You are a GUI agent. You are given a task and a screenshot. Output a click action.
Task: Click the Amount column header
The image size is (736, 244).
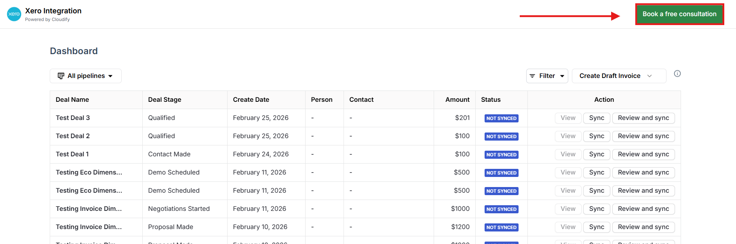pos(457,100)
